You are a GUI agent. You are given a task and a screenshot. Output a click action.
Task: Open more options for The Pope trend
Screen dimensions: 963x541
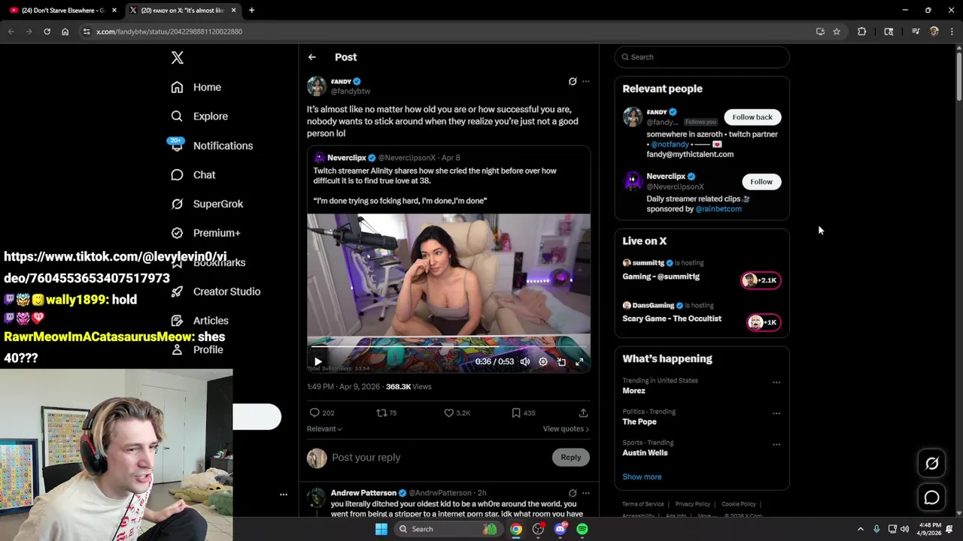776,413
